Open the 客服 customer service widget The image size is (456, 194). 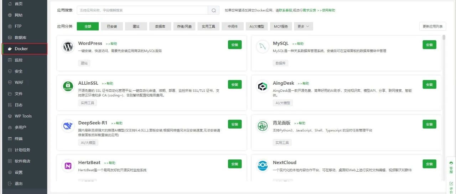451,167
